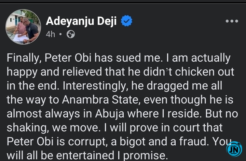The width and height of the screenshot is (246, 161).
Task: Open Adeyanju Deji's profile picture
Action: [x=22, y=27]
